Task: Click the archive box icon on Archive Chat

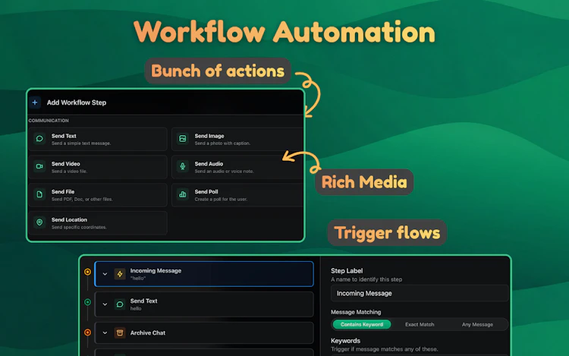Action: point(120,332)
